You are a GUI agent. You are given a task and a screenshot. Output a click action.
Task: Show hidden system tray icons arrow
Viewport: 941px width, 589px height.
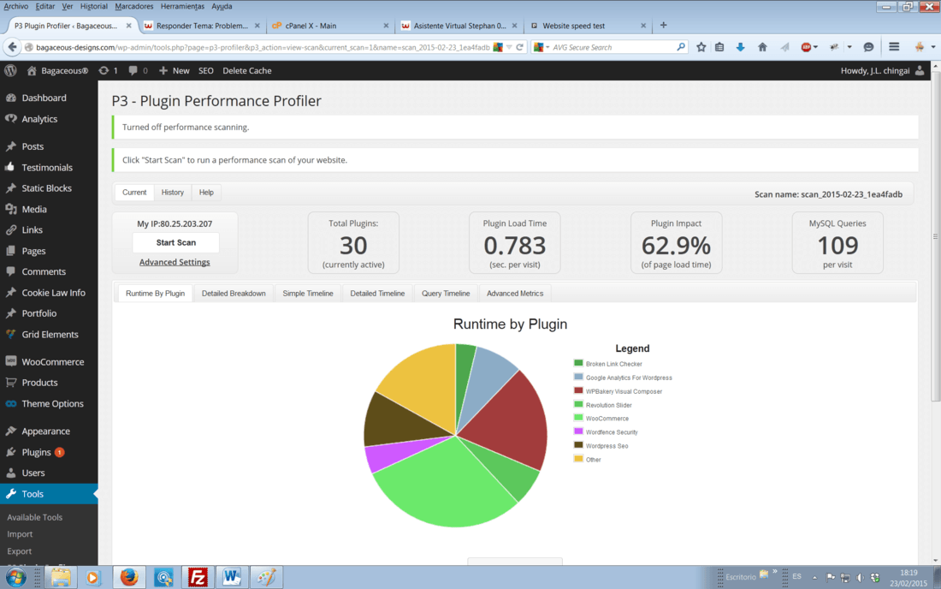814,578
